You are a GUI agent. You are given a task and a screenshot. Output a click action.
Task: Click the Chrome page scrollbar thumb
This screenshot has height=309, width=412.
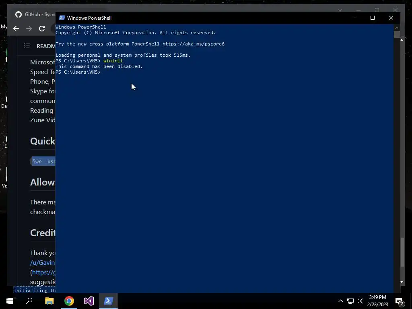coord(402,252)
